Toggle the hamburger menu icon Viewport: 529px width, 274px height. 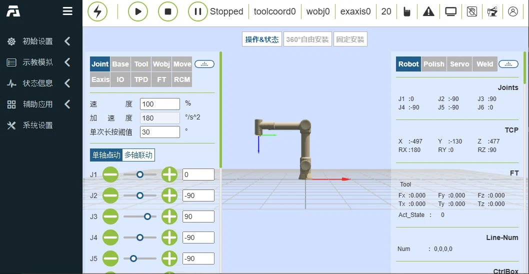coord(67,11)
